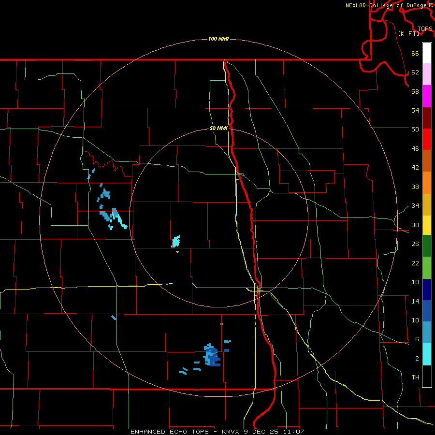Click the legend value "34"
Image resolution: width=435 pixels, height=435 pixels.
pos(415,206)
